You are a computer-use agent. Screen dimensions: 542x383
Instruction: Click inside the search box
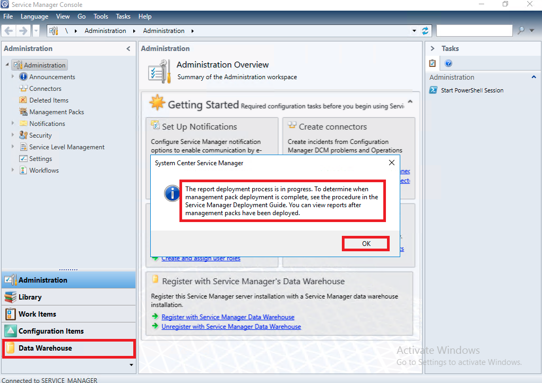[x=474, y=31]
